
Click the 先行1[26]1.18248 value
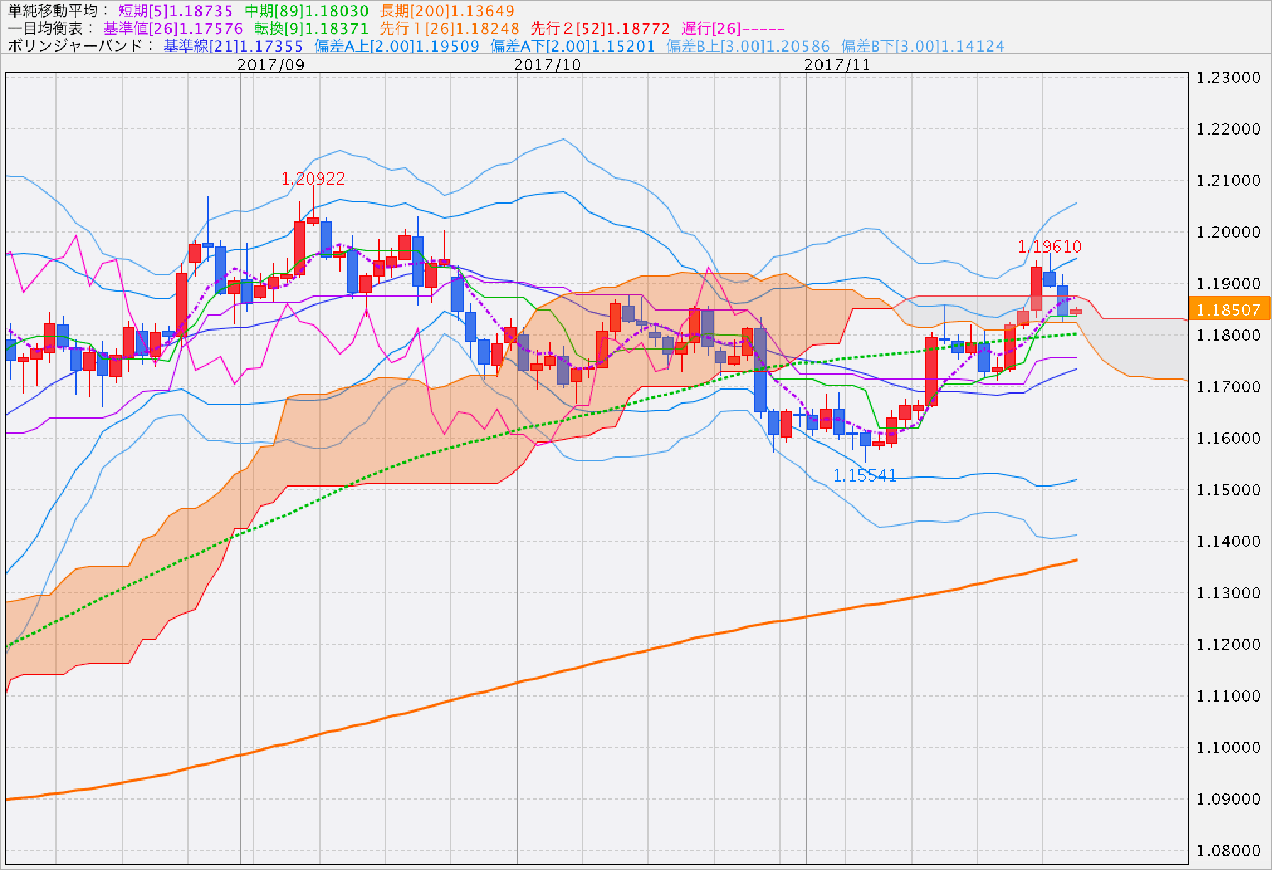pyautogui.click(x=449, y=28)
